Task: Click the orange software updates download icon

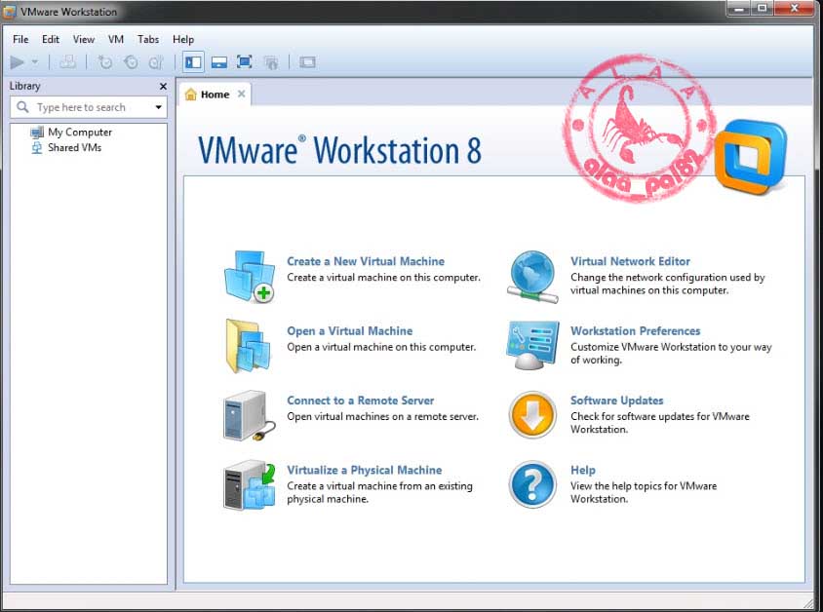Action: click(532, 415)
